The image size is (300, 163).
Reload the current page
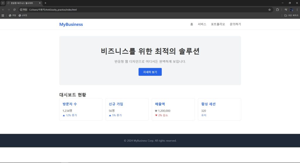(x=14, y=10)
